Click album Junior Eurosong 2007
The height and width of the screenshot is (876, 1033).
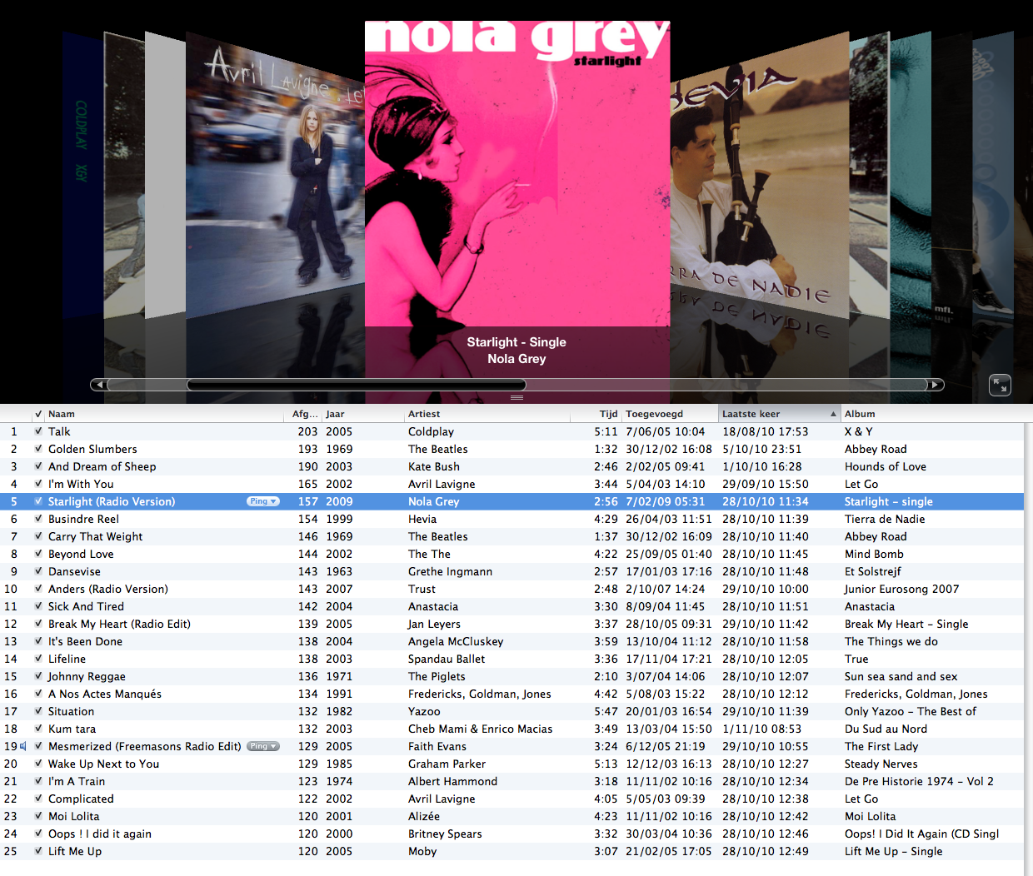click(x=901, y=589)
